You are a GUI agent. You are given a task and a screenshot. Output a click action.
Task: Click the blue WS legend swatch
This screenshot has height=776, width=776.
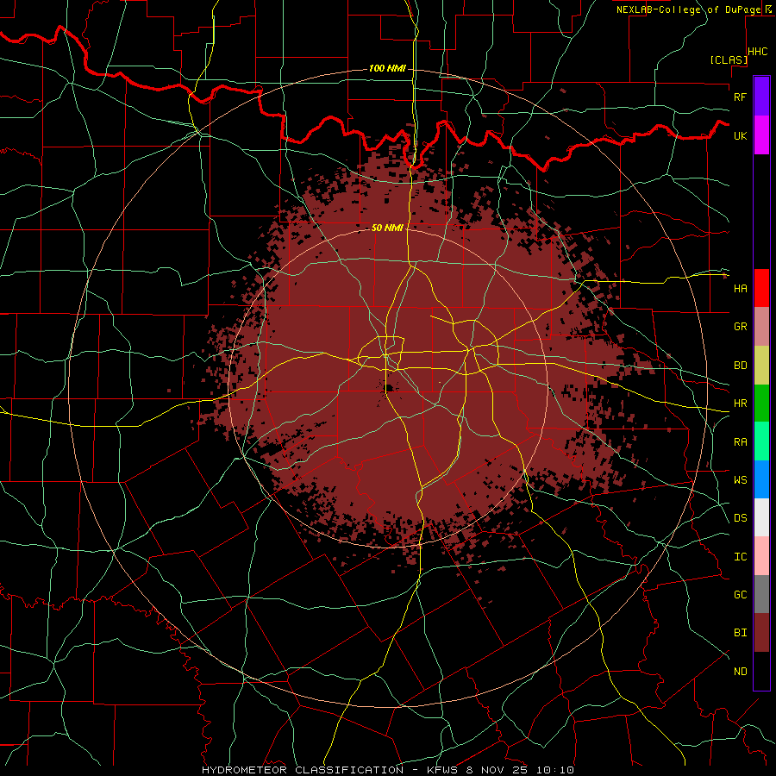(x=761, y=479)
